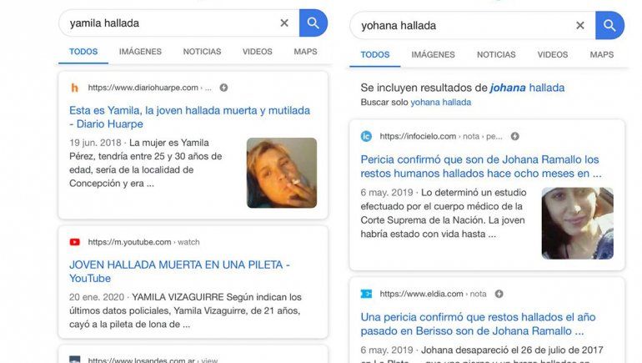Click 'johana hallada' suggested results link

click(527, 88)
